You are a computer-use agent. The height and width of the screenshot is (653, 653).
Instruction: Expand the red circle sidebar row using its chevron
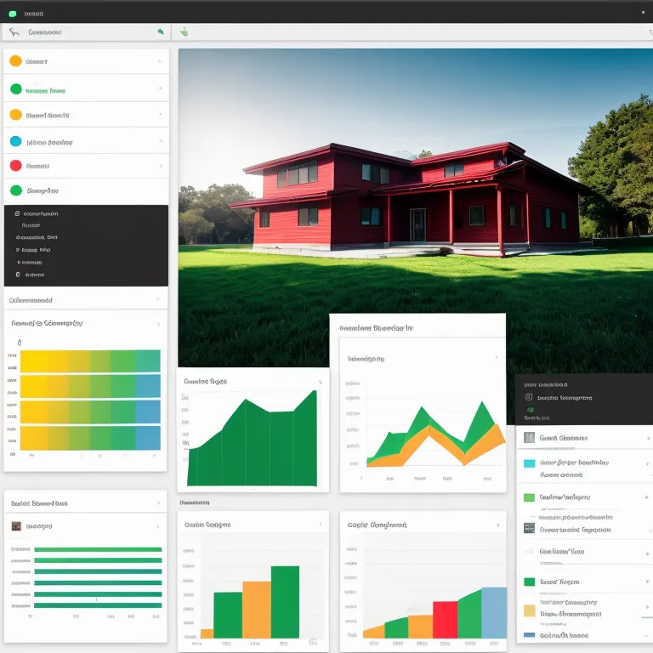coord(159,167)
